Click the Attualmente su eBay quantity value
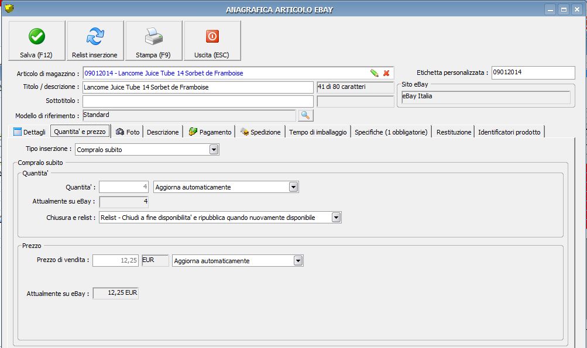The width and height of the screenshot is (587, 348). point(124,202)
